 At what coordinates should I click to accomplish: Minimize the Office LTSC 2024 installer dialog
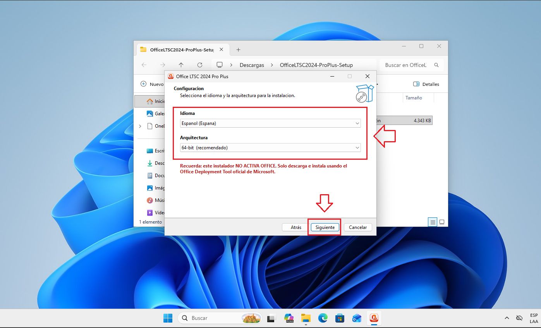[332, 76]
